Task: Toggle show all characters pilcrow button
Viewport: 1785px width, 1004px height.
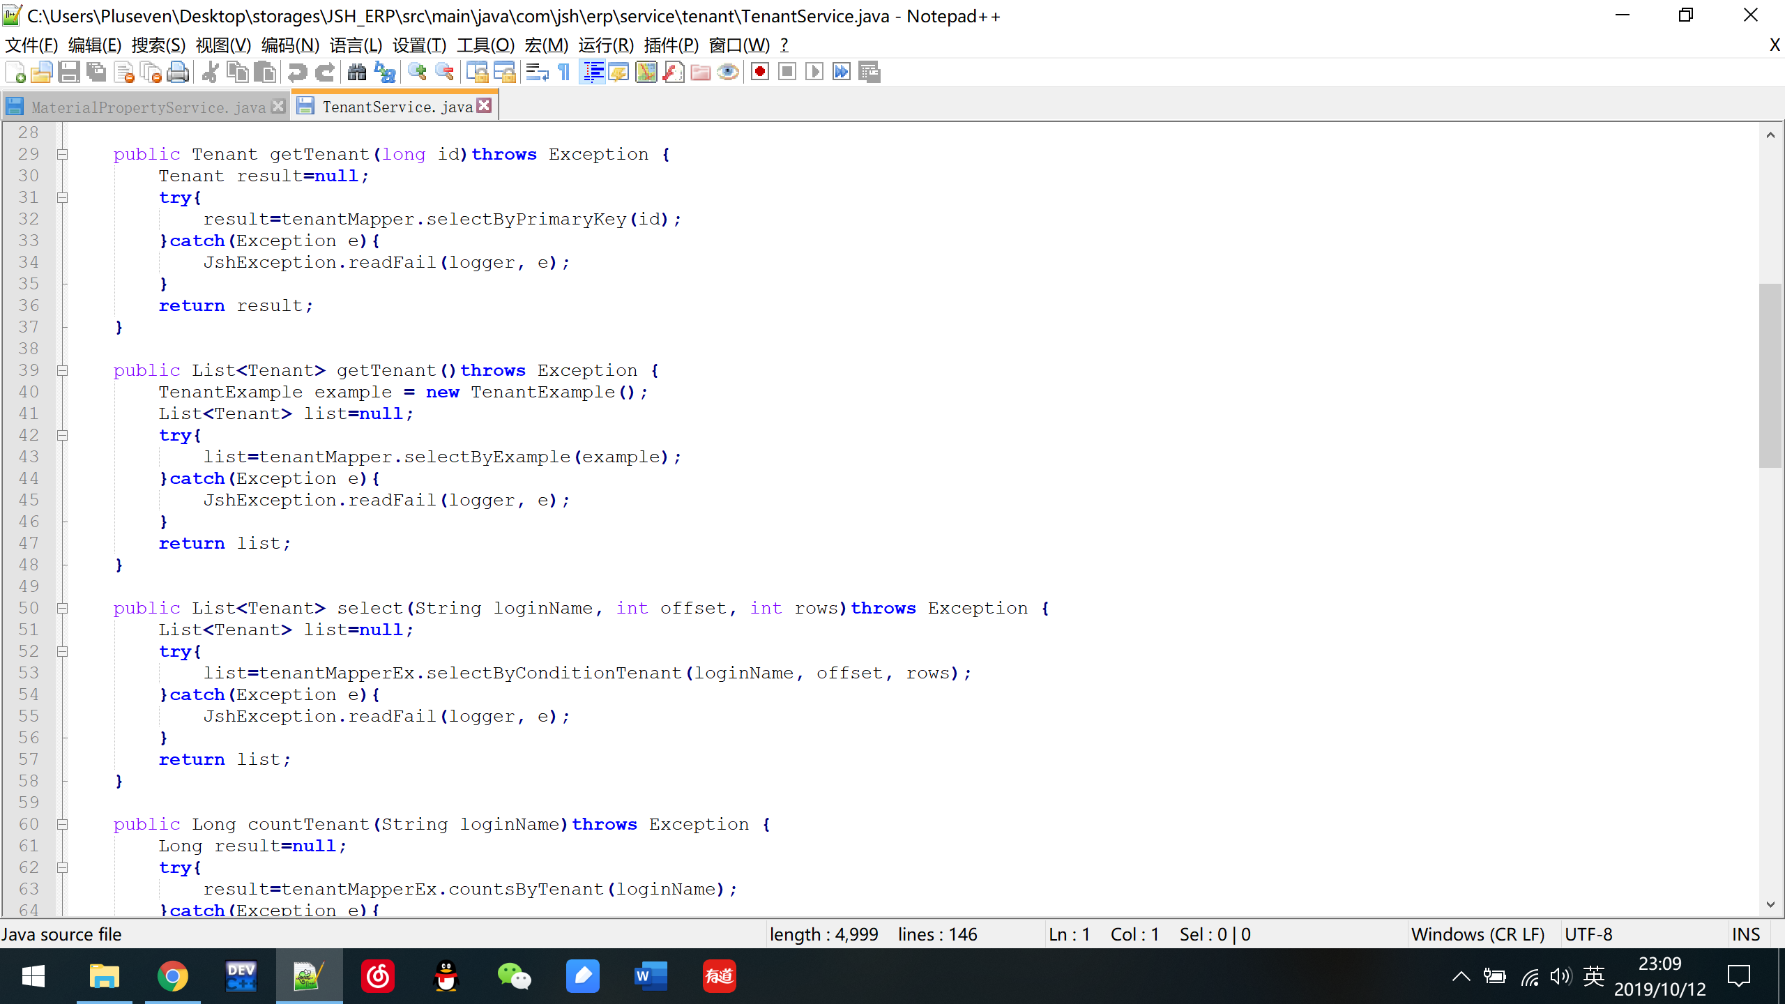Action: coord(564,72)
